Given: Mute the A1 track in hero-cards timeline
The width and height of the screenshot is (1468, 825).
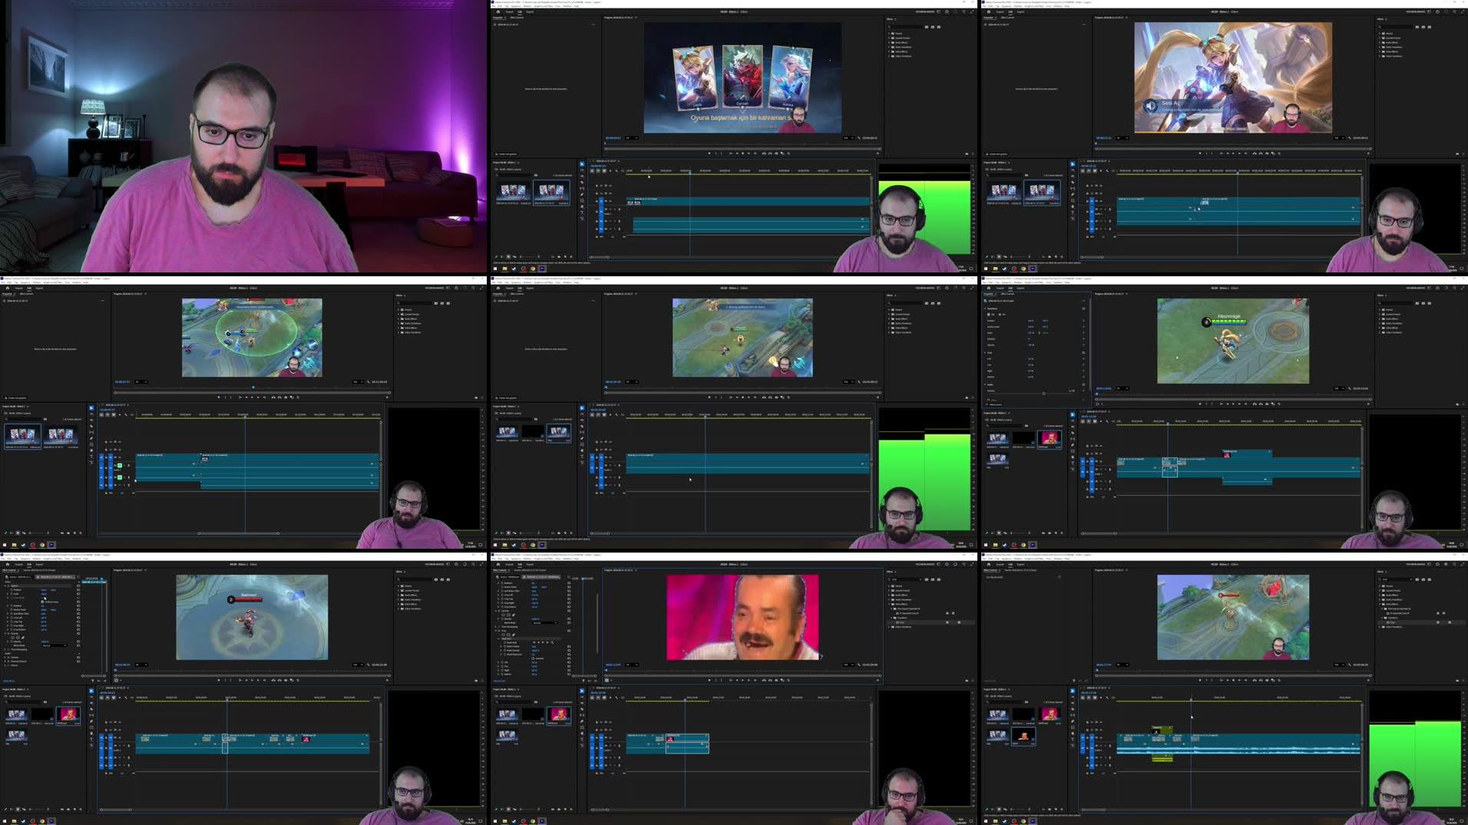Looking at the screenshot, I should click(610, 210).
